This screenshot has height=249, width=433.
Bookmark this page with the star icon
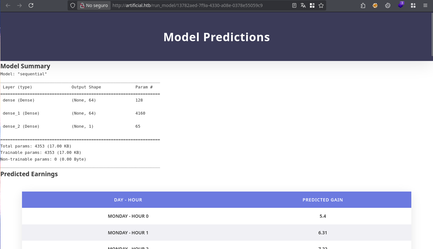click(321, 5)
